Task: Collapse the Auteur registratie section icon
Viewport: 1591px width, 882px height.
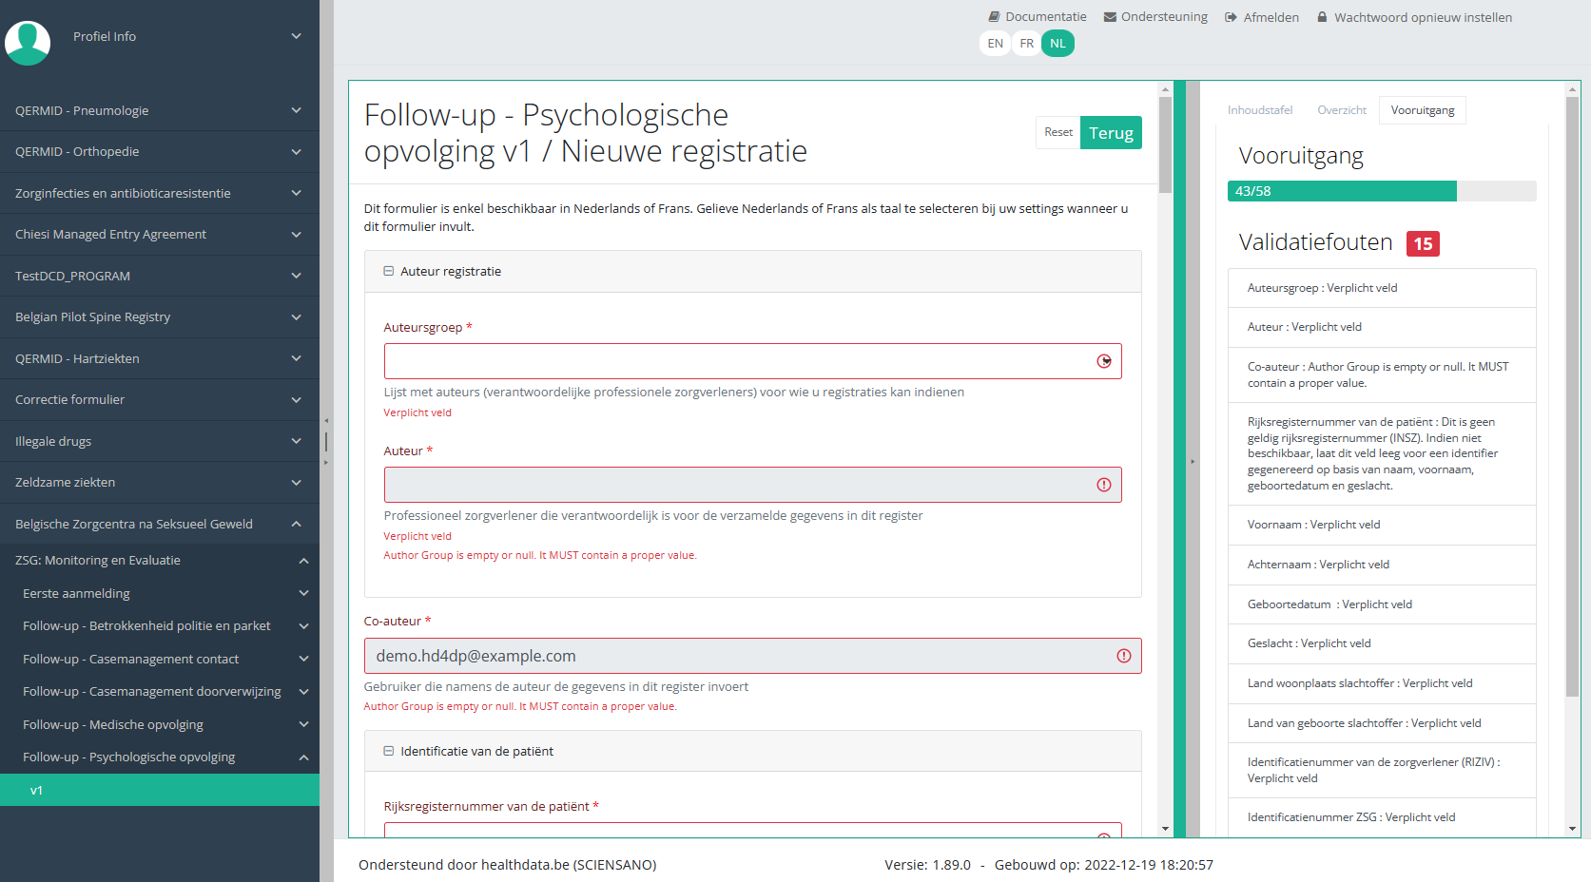Action: click(388, 271)
